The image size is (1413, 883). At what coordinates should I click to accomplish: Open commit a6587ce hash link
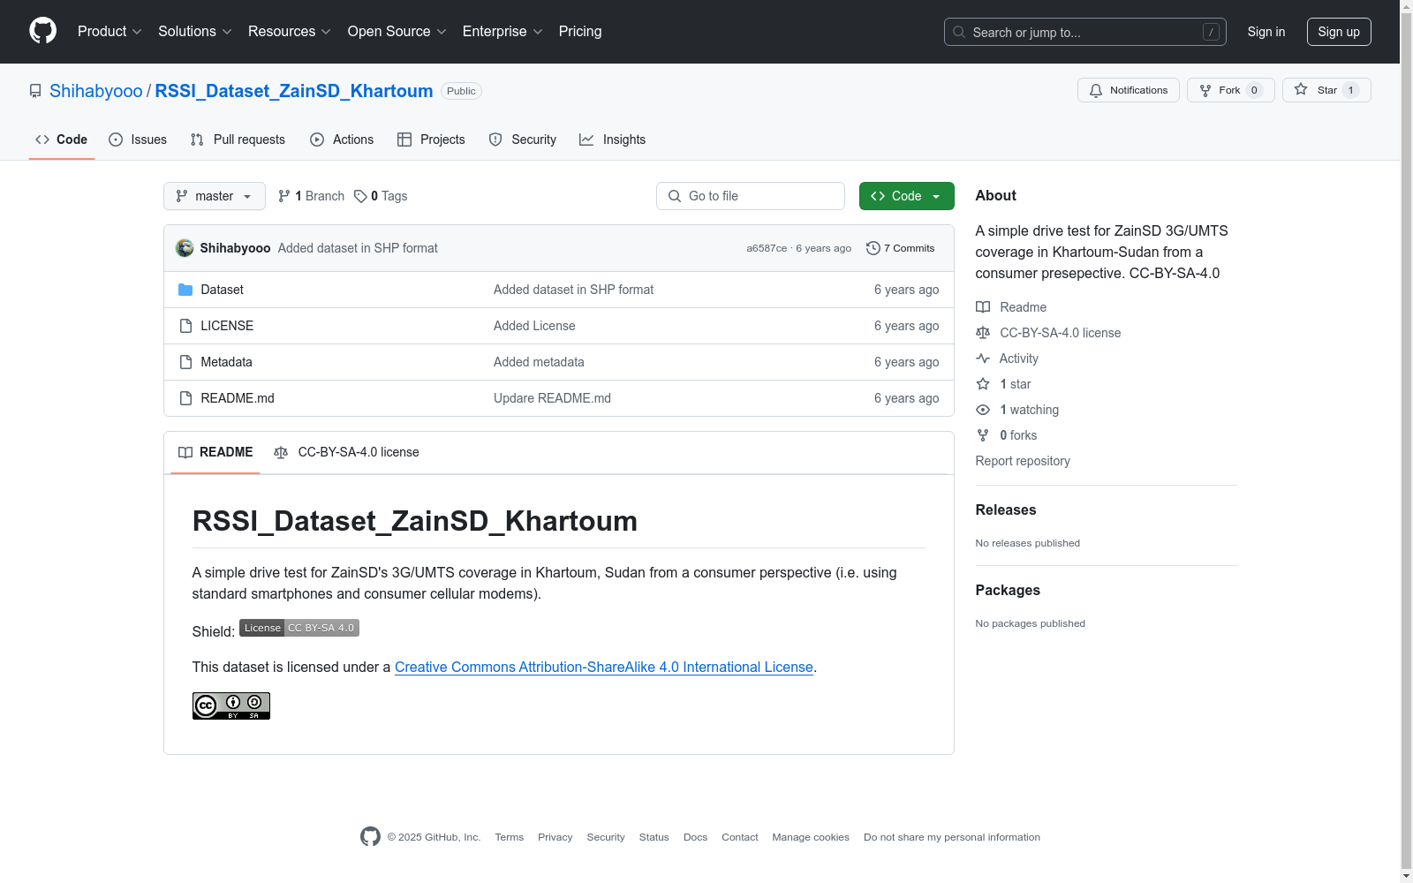coord(767,248)
